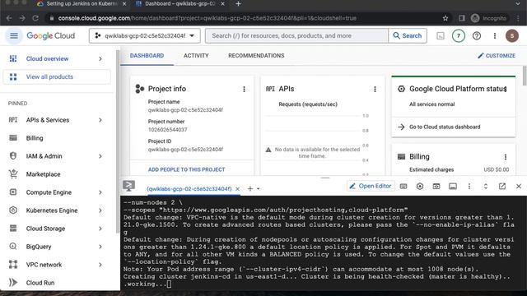
Task: Open browser side panel icon
Action: click(x=462, y=18)
